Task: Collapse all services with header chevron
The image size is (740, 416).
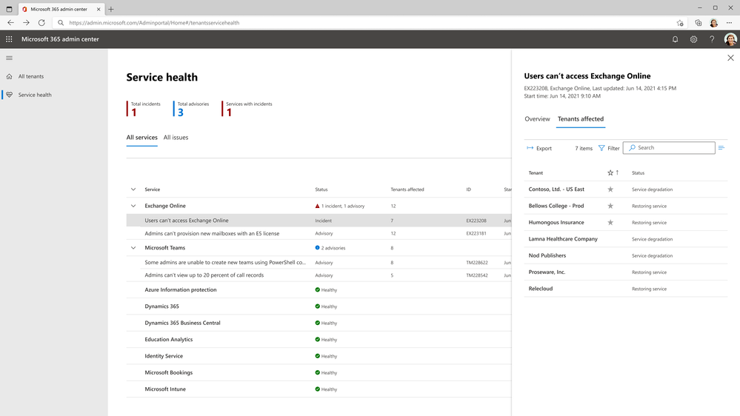Action: pos(133,189)
